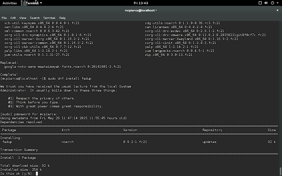Click the google-noto-sans-meeteimayek-fonts package line
The height and width of the screenshot is (176, 282).
tap(63, 66)
